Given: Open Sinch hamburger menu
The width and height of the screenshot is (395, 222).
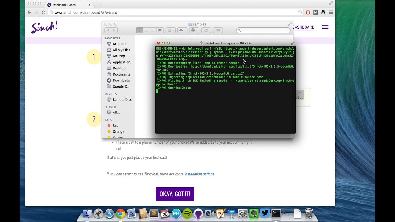Looking at the screenshot, I should click(x=325, y=27).
